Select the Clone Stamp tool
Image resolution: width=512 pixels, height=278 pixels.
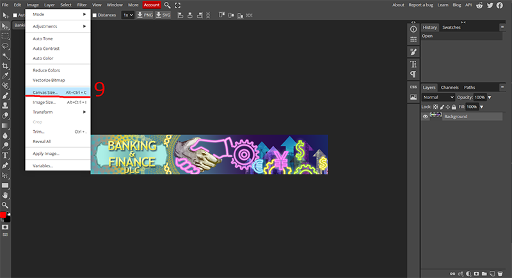(x=5, y=105)
